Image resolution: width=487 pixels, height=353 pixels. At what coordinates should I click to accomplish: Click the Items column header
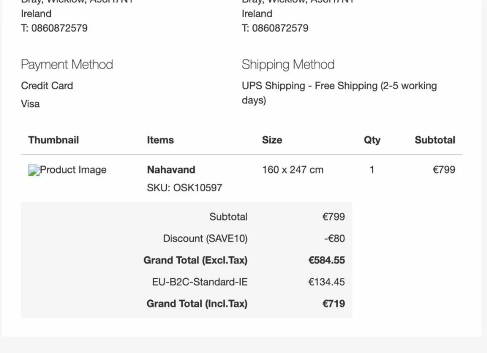pyautogui.click(x=160, y=140)
